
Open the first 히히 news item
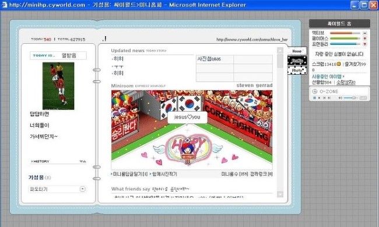(118, 59)
